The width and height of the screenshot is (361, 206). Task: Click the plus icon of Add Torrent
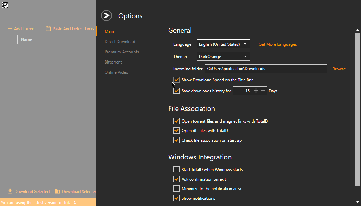coord(10,29)
